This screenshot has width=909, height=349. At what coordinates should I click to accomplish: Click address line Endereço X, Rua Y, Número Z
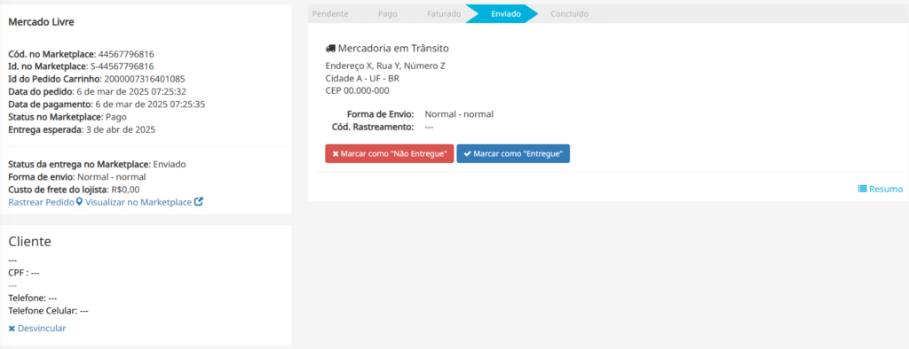coord(385,66)
